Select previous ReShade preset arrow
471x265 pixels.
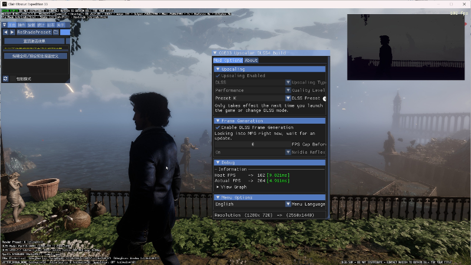pyautogui.click(x=6, y=32)
